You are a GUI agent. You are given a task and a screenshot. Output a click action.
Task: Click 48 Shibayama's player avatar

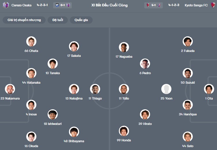(x=74, y=132)
